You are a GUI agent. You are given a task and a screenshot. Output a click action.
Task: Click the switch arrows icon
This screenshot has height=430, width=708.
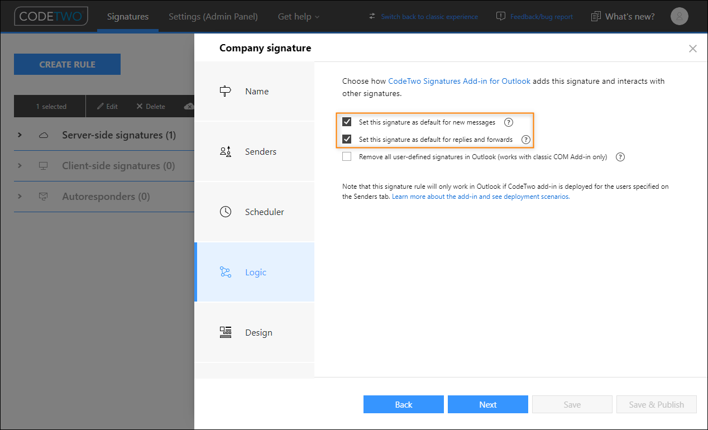pos(372,16)
